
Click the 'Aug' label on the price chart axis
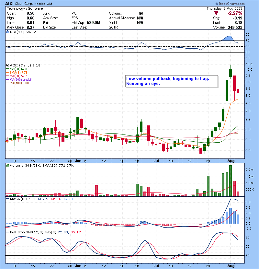click(231, 161)
